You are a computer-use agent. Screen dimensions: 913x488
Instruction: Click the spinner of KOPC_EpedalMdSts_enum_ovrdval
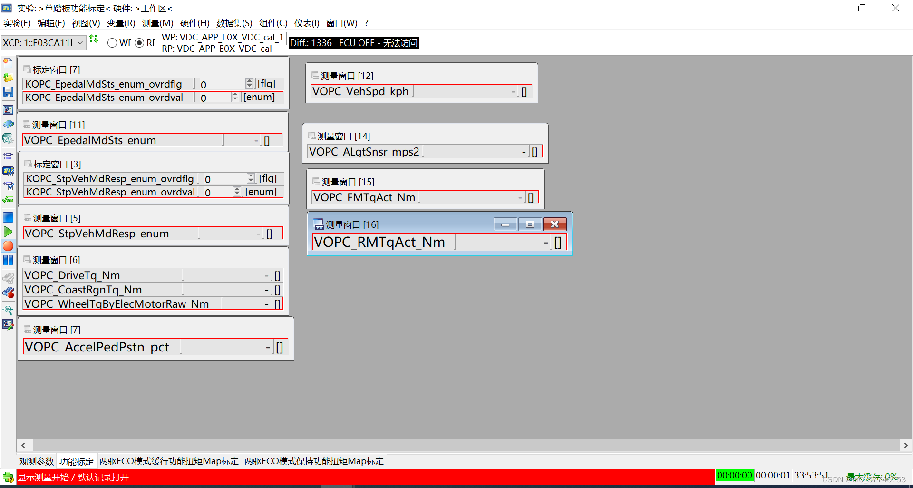[235, 97]
